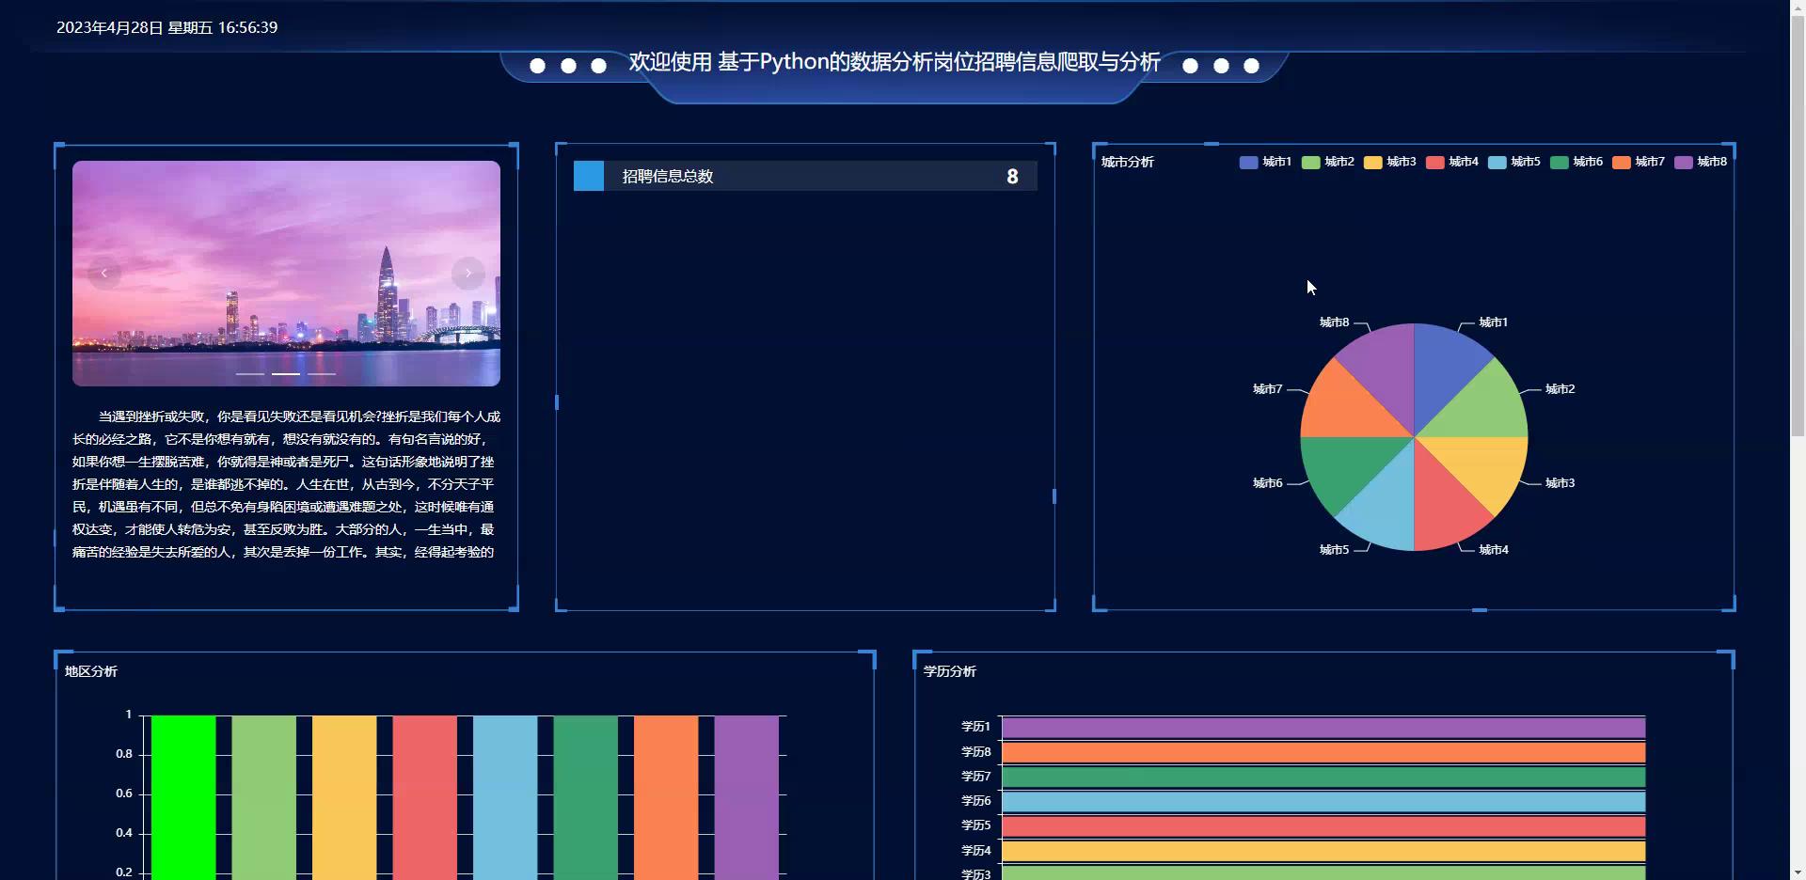This screenshot has height=880, width=1806.
Task: Advance to next carousel image
Action: 467,273
